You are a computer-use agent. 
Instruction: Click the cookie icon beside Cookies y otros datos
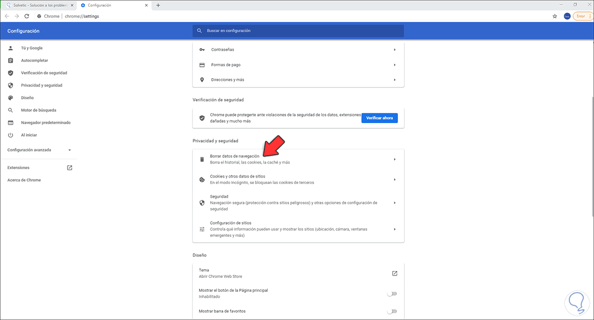coord(202,180)
